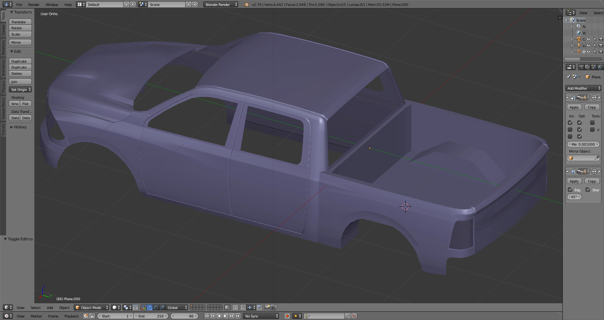Screen dimensions: 604x320
Task: Open the Render Layers properties tab
Action: pos(587,67)
